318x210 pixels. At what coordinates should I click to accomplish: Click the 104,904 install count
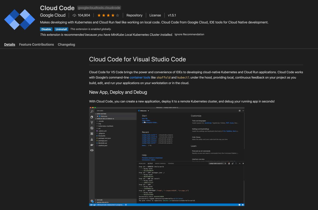(84, 15)
